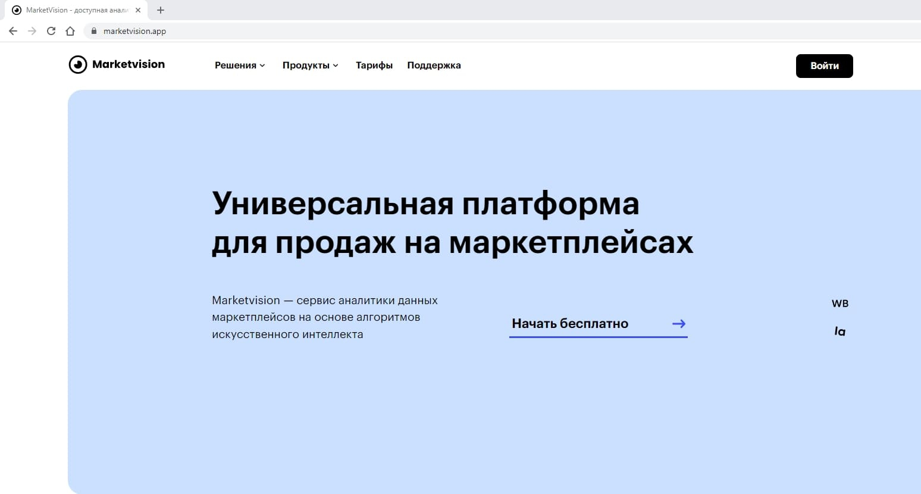This screenshot has height=494, width=921.
Task: Open the Тарифы page
Action: pos(374,65)
